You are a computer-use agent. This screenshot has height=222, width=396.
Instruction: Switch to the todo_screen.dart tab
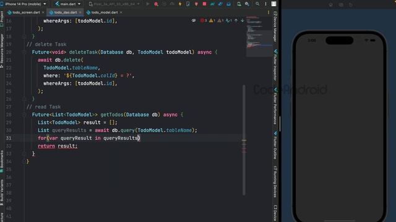click(26, 12)
